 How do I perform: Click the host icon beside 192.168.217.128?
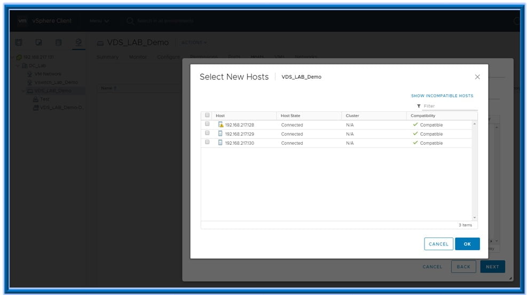(x=221, y=125)
